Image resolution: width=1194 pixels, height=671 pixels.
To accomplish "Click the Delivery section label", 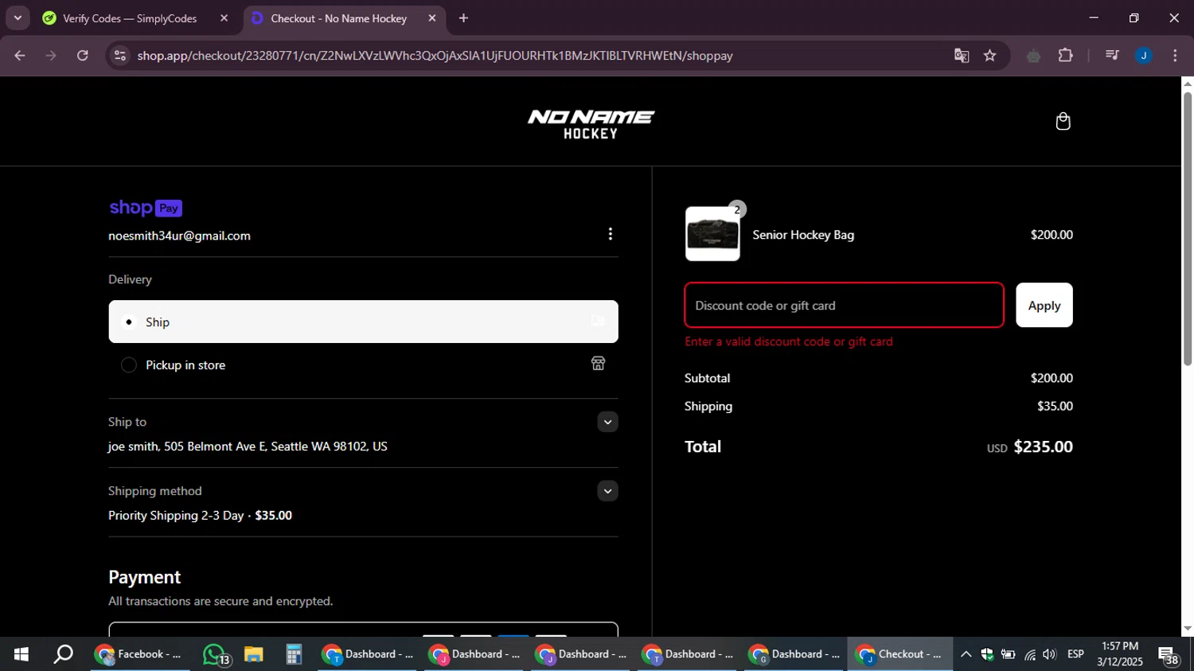I will [130, 279].
